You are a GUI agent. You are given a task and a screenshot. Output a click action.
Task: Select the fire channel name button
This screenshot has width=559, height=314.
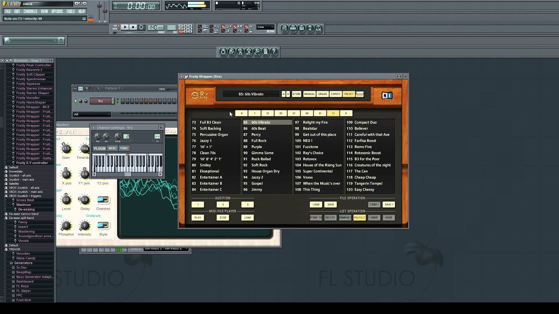100,101
